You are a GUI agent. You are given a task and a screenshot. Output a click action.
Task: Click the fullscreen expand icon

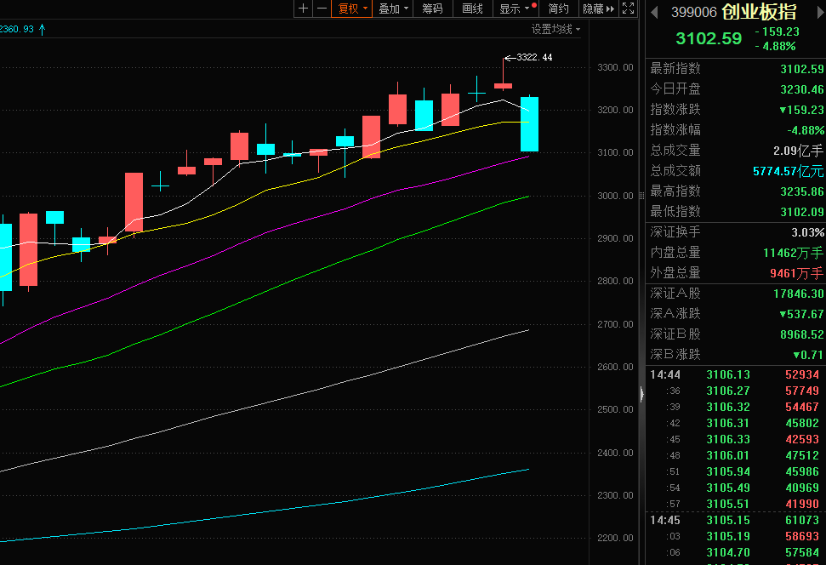629,9
